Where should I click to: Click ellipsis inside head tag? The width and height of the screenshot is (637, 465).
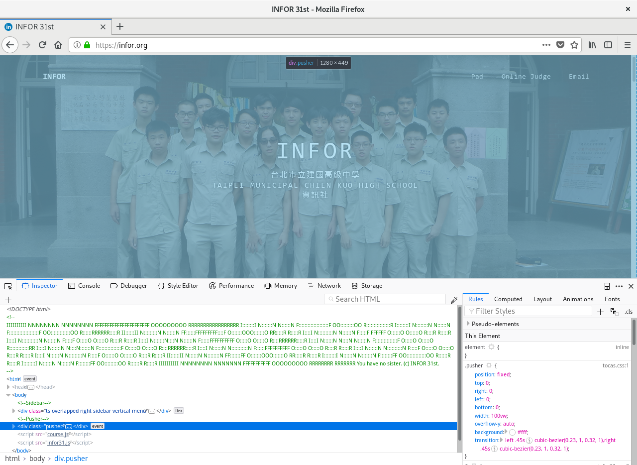tap(31, 387)
